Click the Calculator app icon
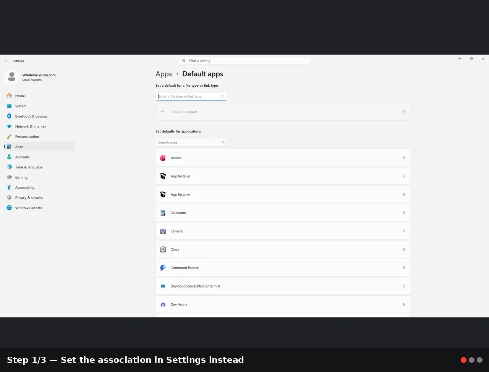The image size is (489, 372). [163, 213]
